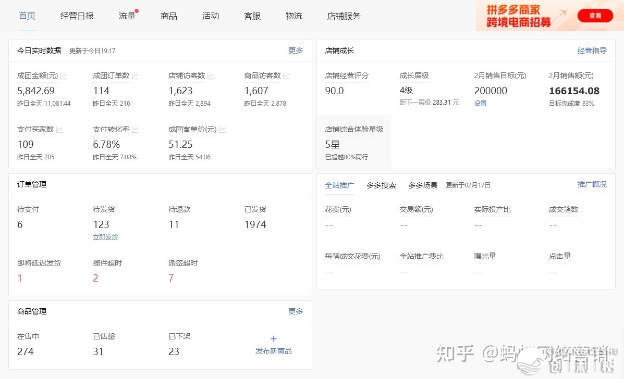Show trend chart for 支付转化率
The height and width of the screenshot is (379, 624).
pos(135,130)
